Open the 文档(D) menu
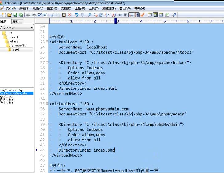Viewport: 224px width, 173px height. (x=66, y=9)
